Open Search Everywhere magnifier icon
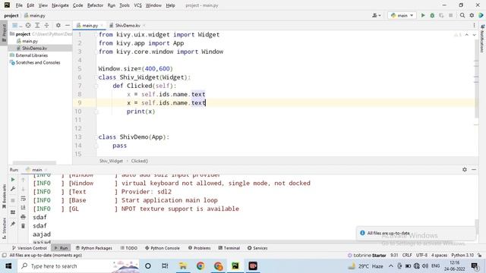486x273 pixels. 462,15
